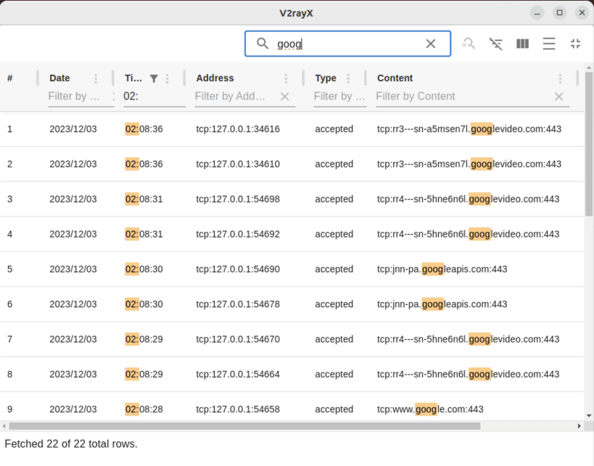Clear all filters with the filter-off icon

(495, 44)
